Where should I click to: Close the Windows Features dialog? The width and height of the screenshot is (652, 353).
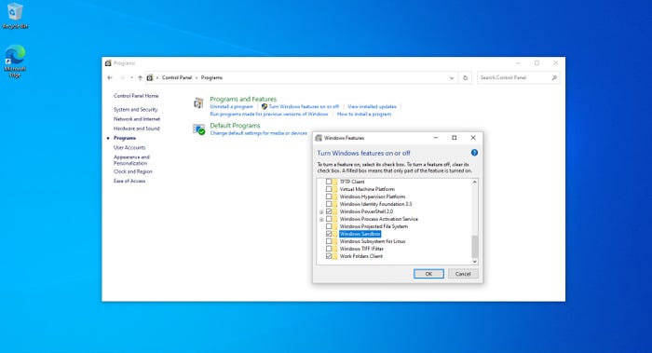tap(473, 138)
